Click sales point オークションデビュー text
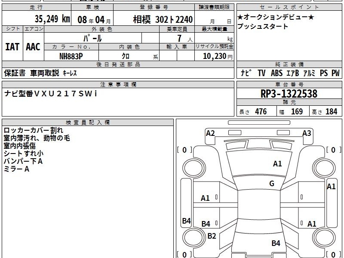344x258 pixels. click(x=276, y=17)
